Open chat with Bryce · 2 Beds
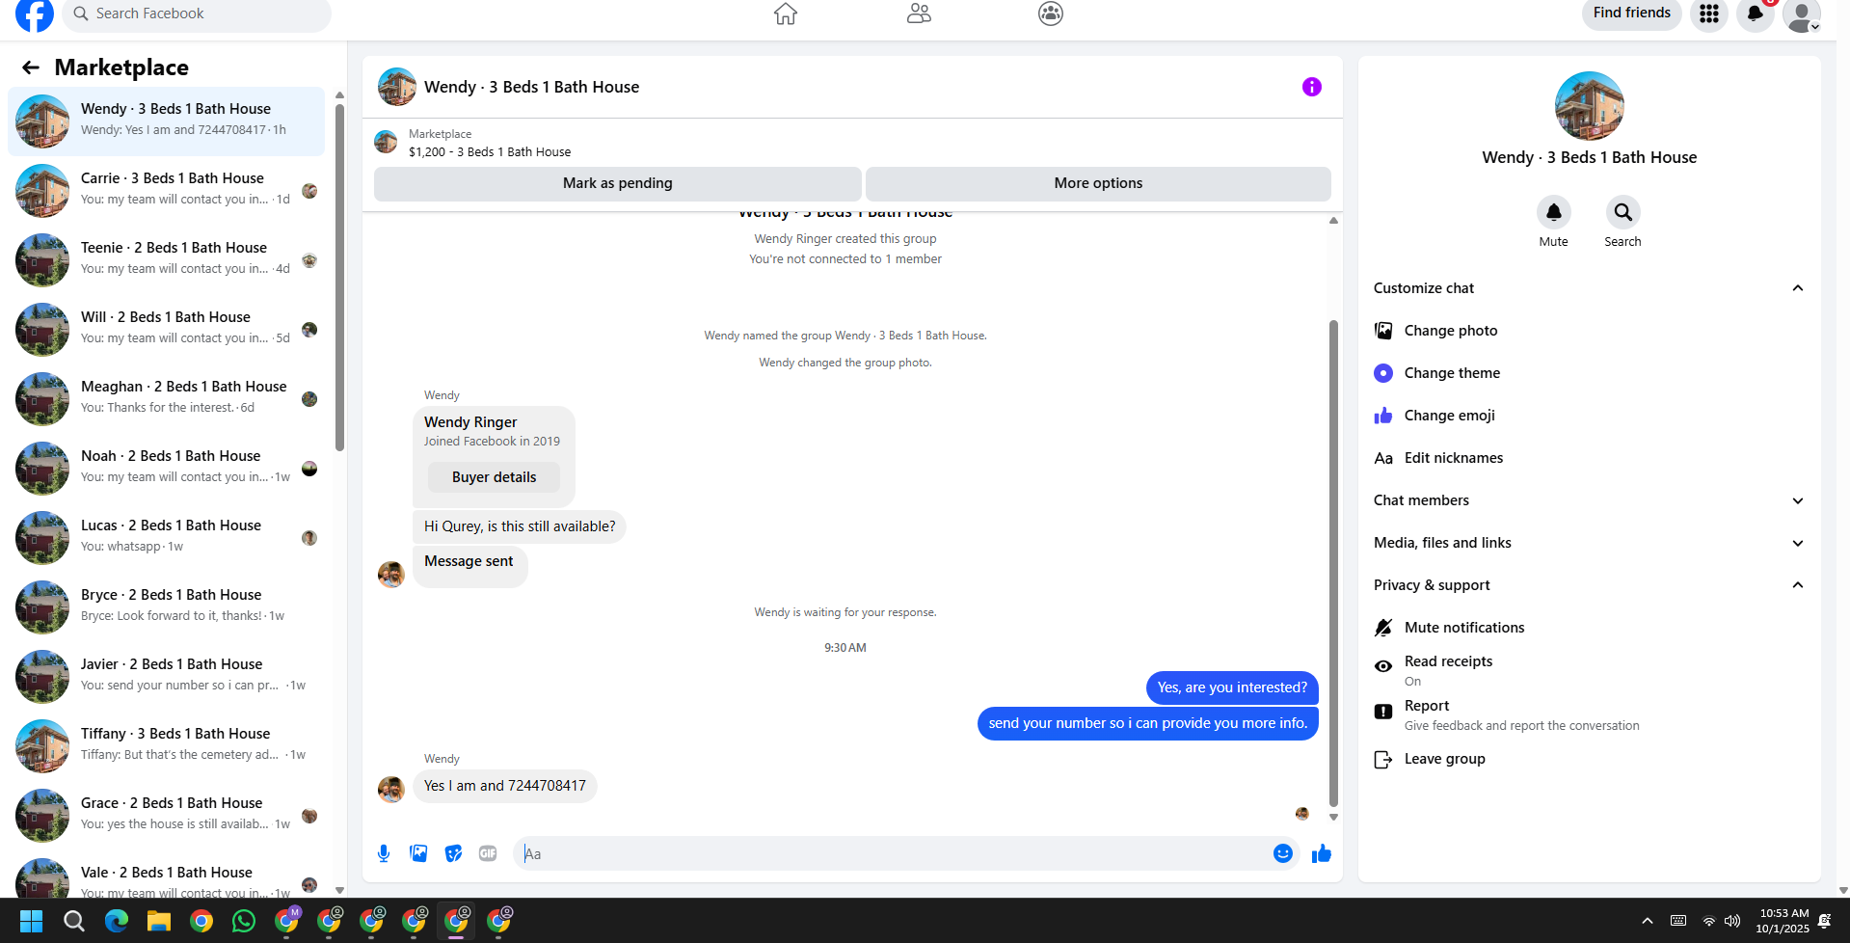The width and height of the screenshot is (1850, 943). 167,607
